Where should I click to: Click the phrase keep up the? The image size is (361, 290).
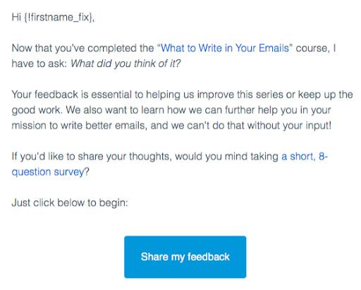pos(326,94)
